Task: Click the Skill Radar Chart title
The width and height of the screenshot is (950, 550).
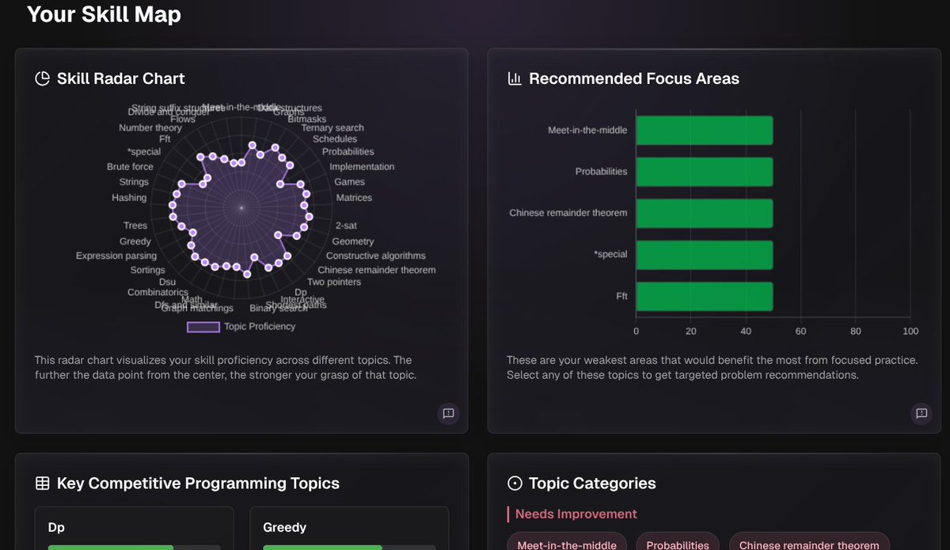Action: (x=121, y=78)
